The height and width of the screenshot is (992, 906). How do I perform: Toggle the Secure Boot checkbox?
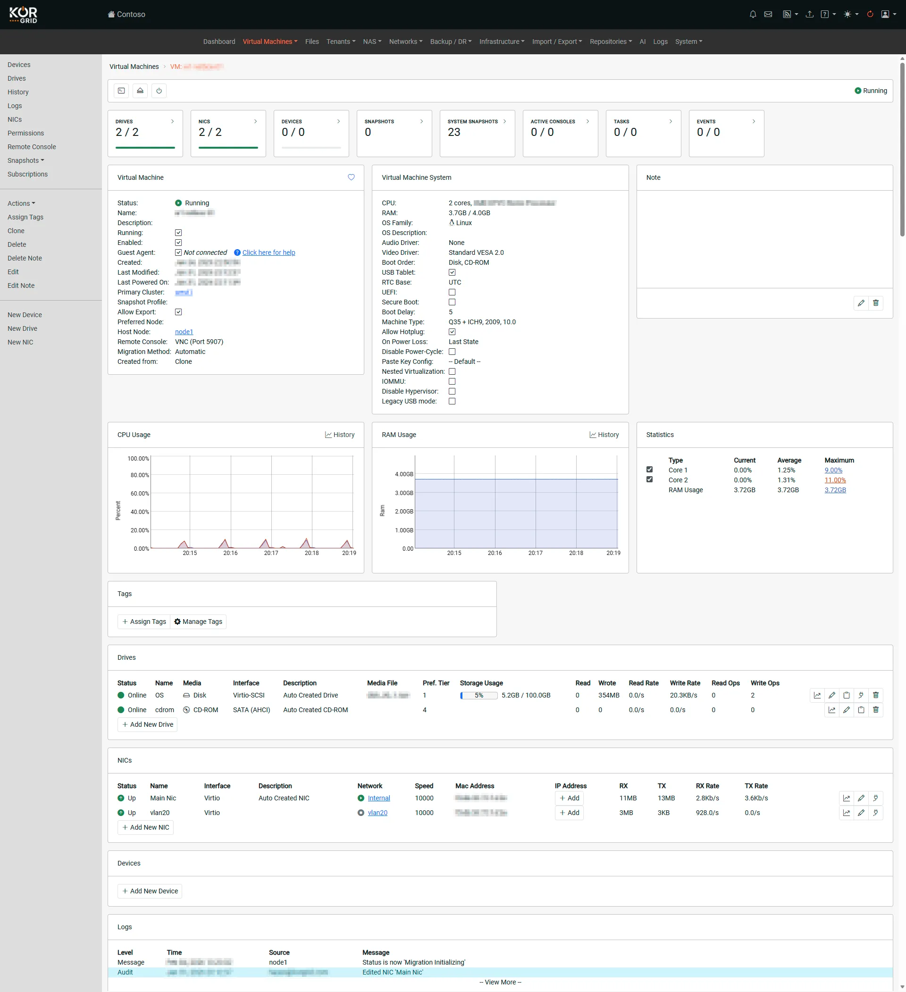pyautogui.click(x=452, y=302)
